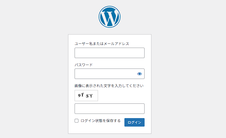Screen dimensions: 226x138
Task: Show password with the eye icon
Action: [140, 74]
